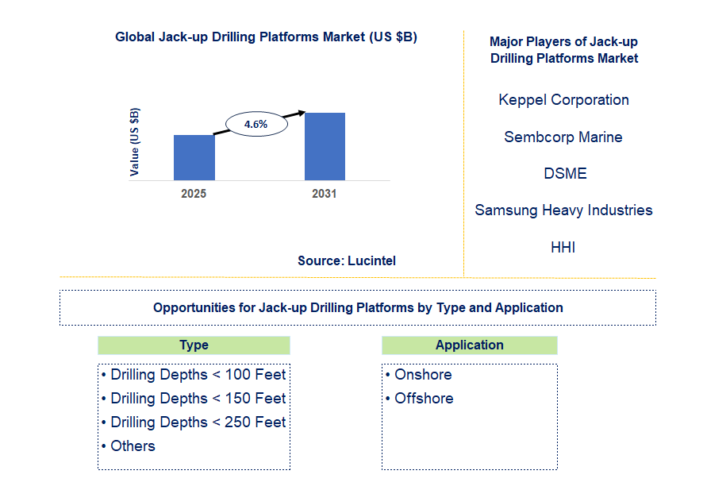Select Drilling Depths < 250 Feet item
The height and width of the screenshot is (486, 707).
pos(198,422)
